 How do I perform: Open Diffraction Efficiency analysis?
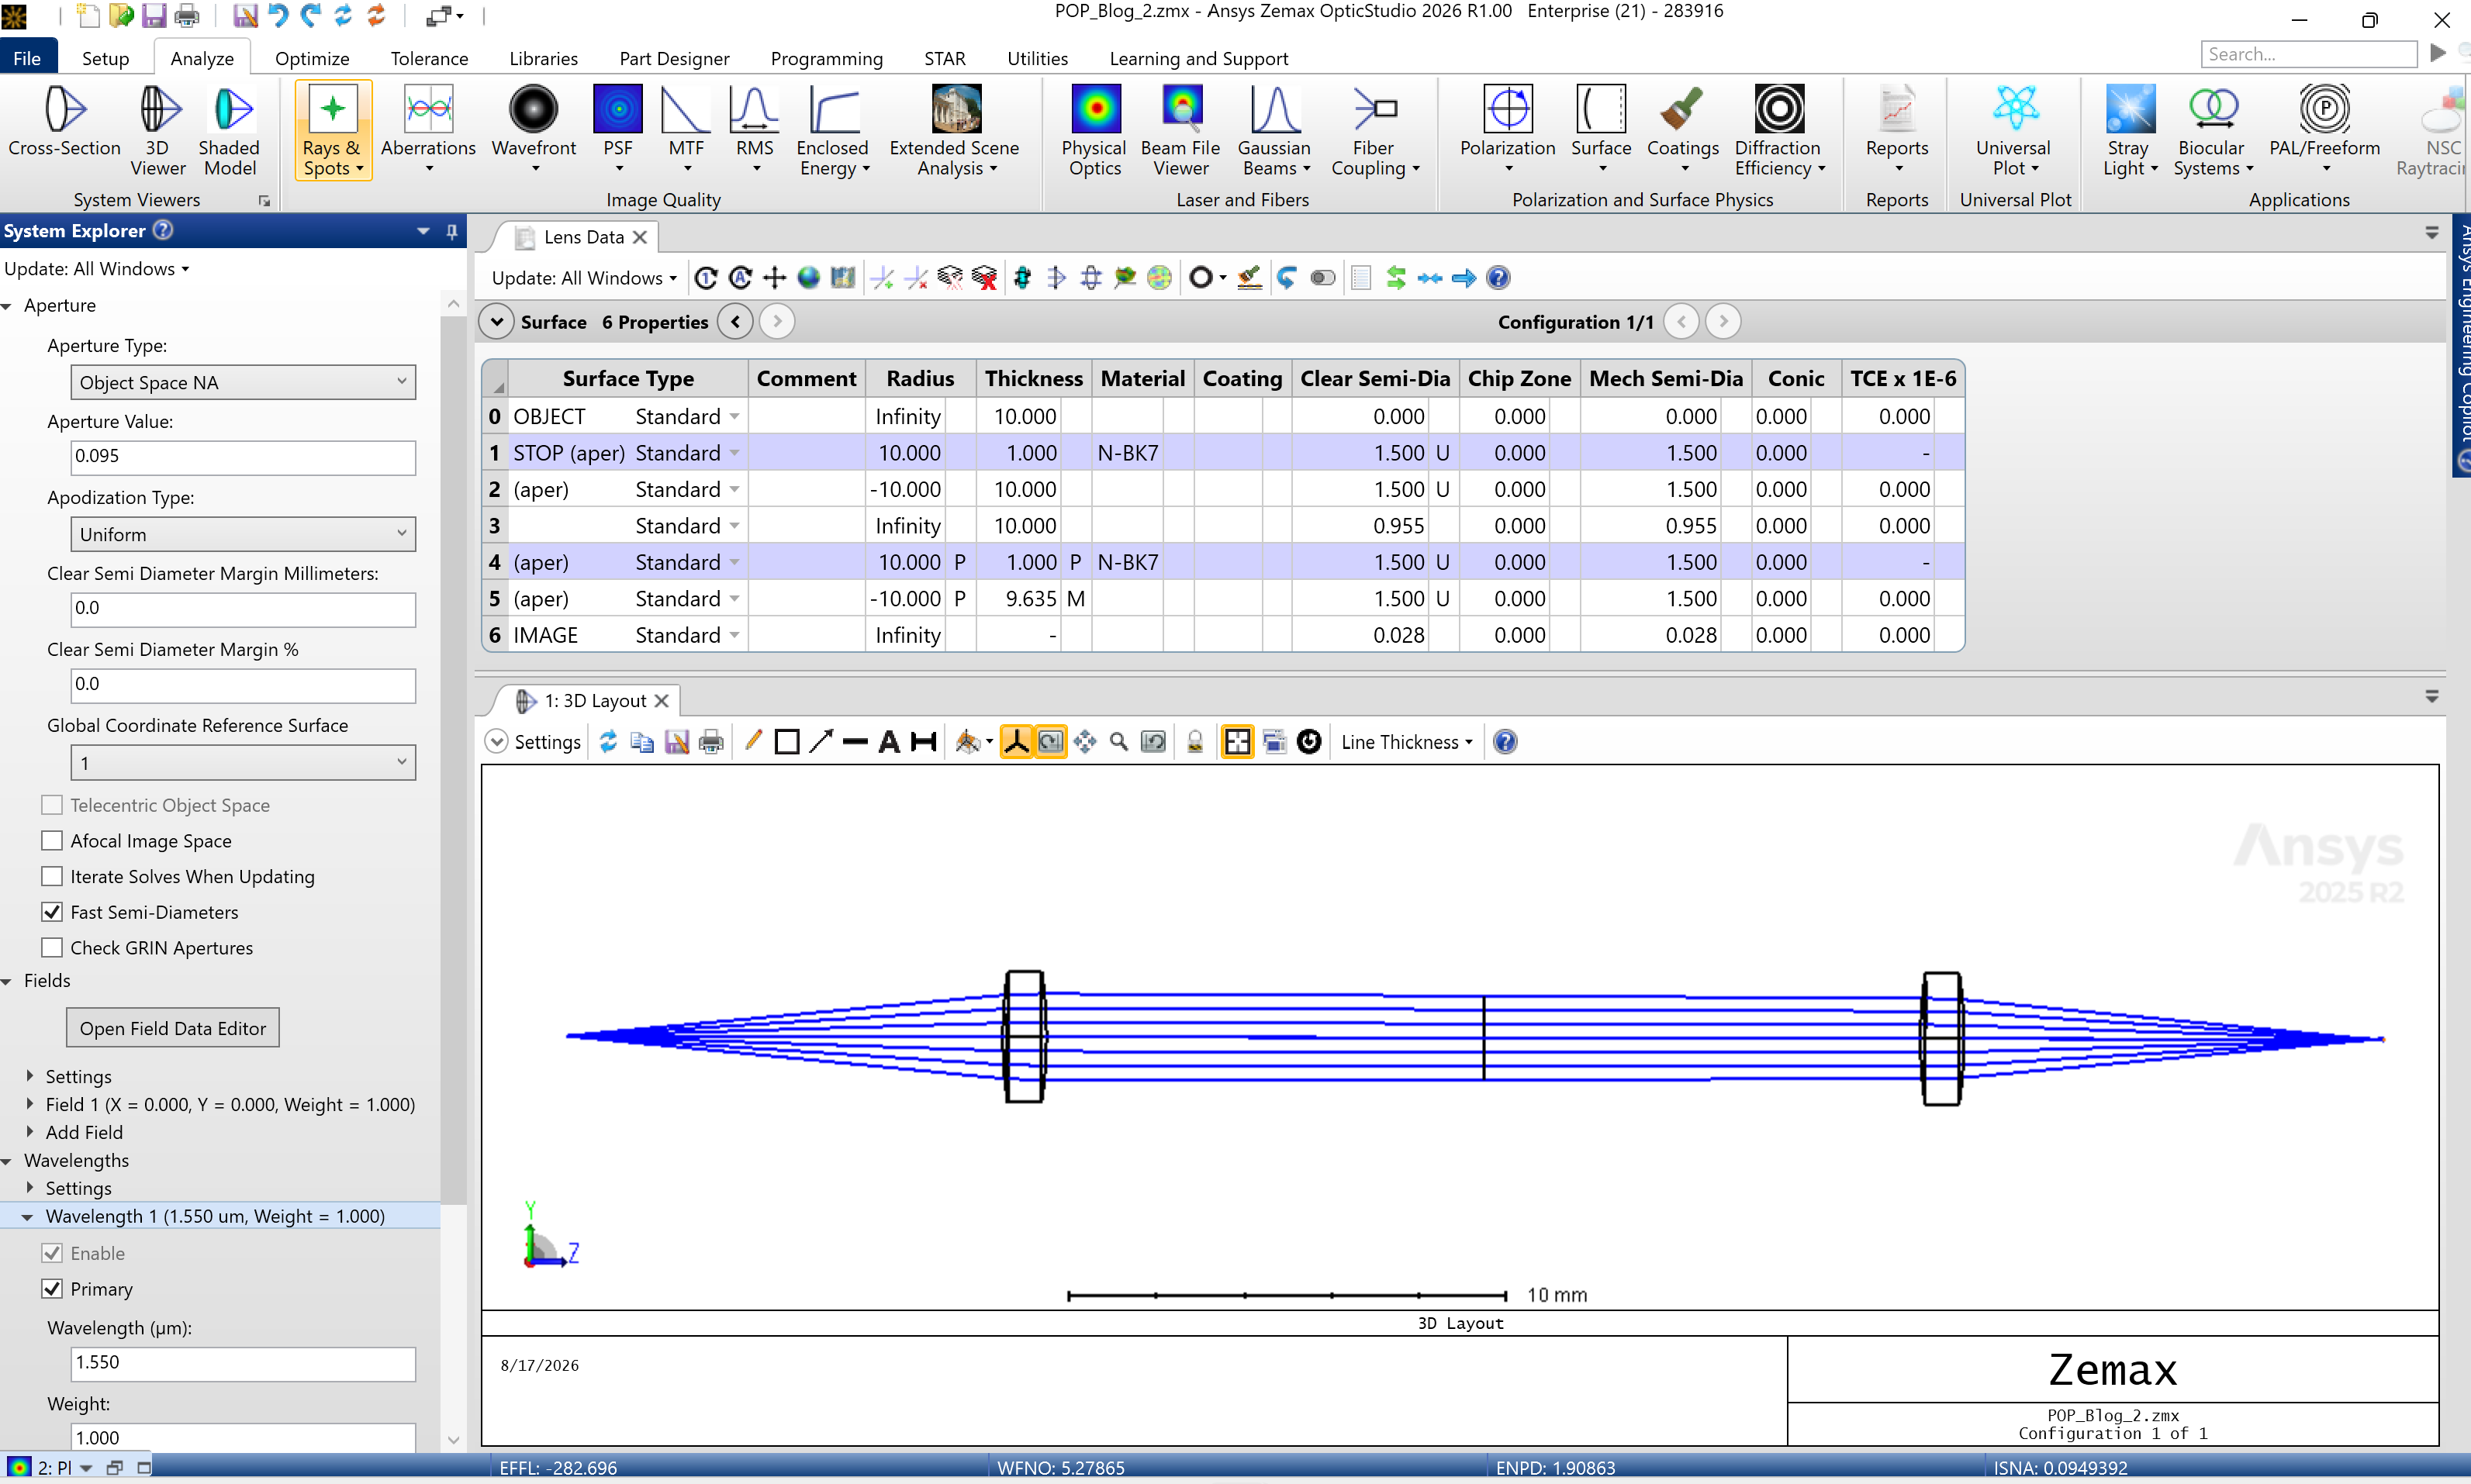1779,130
